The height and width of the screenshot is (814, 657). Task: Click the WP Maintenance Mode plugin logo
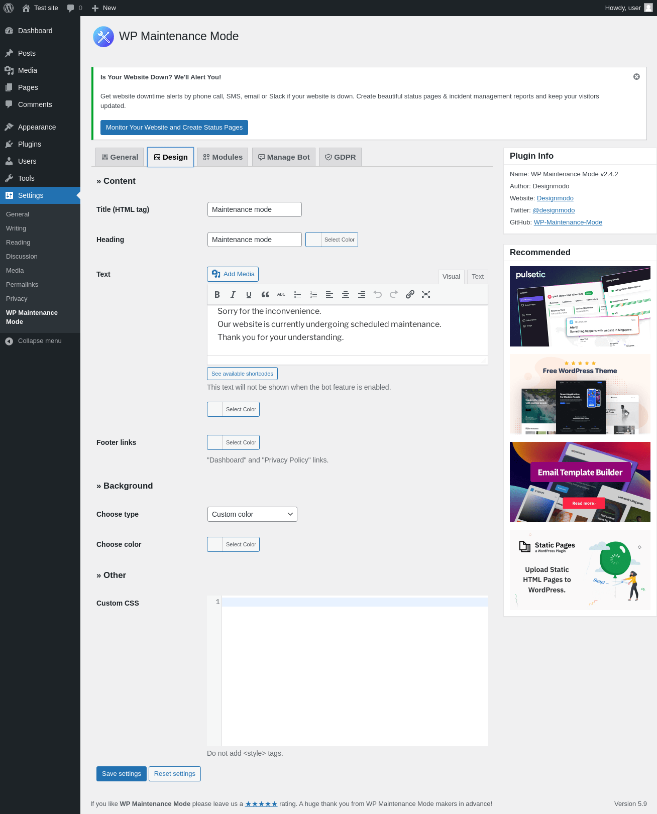(x=103, y=37)
